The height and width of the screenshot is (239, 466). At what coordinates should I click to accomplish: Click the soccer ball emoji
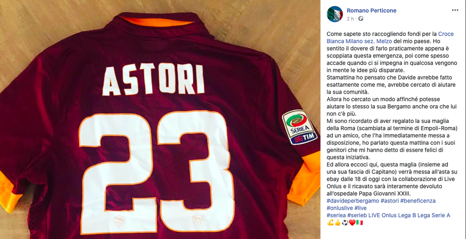(x=345, y=223)
